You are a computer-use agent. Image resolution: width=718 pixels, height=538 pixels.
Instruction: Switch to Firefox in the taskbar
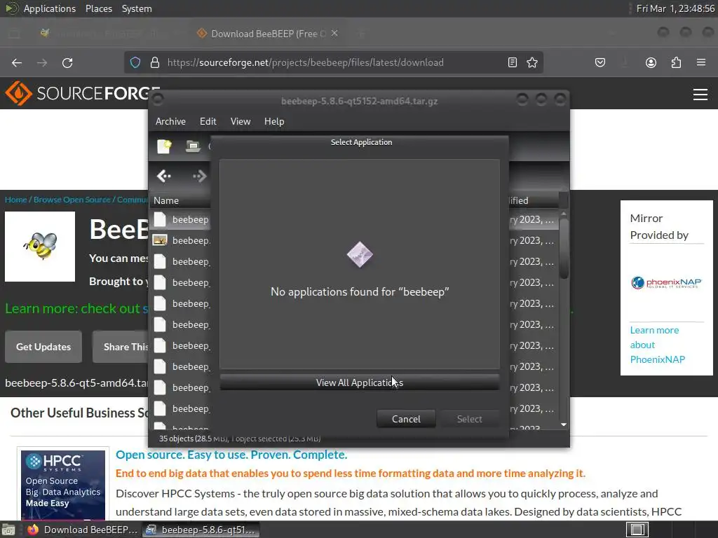point(83,530)
